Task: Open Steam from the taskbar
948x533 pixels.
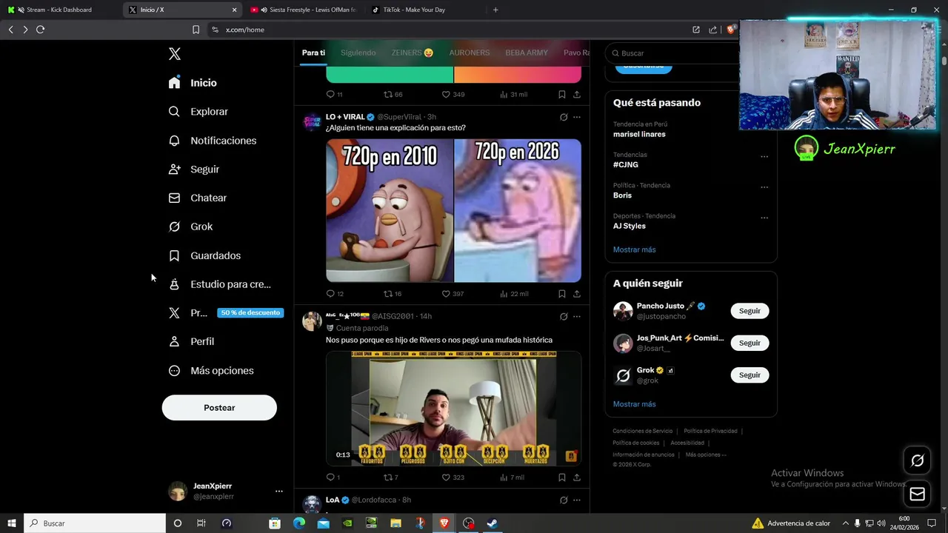Action: coord(492,523)
